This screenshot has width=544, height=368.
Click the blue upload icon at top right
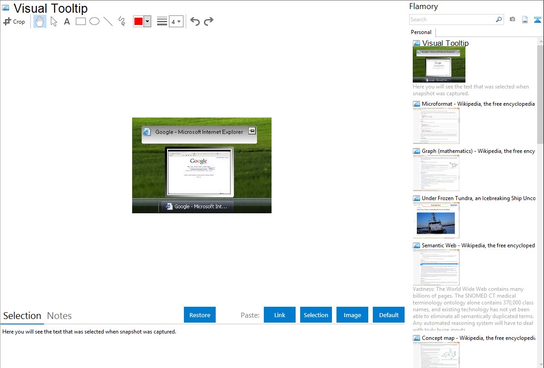pos(537,20)
